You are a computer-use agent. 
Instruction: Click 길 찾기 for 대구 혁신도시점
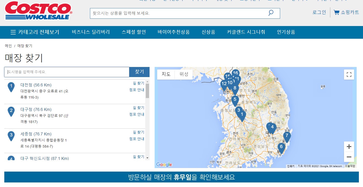[138, 157]
